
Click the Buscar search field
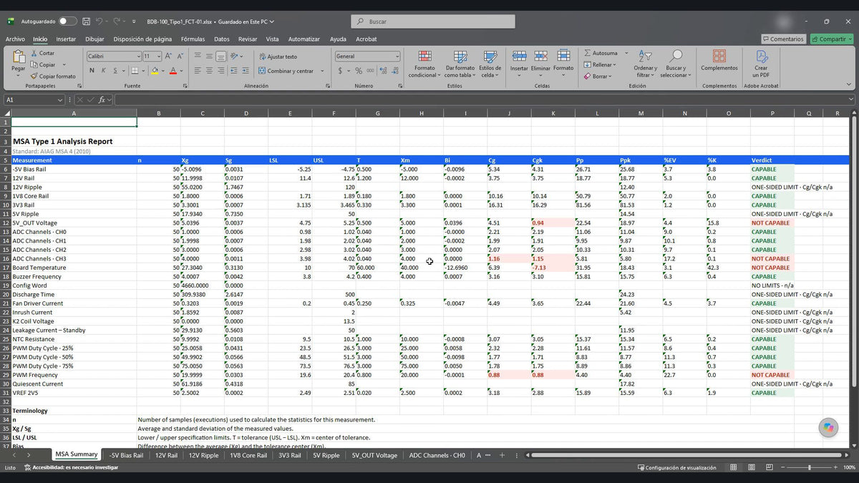pyautogui.click(x=433, y=21)
